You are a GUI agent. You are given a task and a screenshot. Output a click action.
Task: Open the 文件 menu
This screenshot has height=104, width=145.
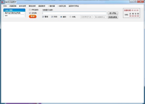coord(5,6)
